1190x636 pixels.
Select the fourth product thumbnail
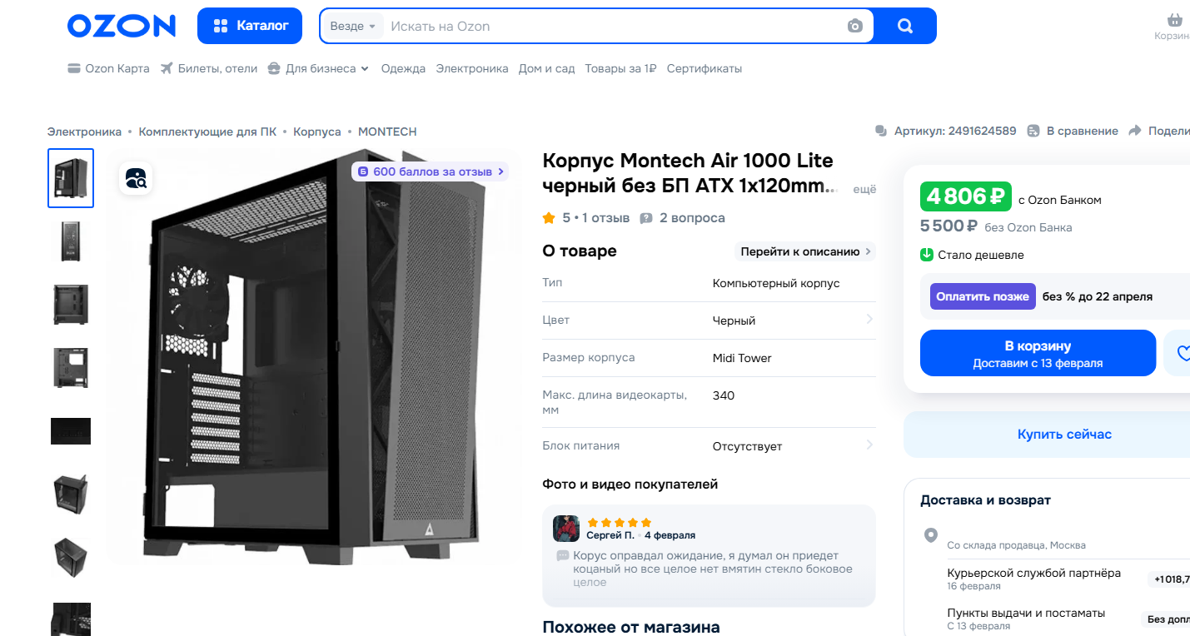[x=71, y=368]
